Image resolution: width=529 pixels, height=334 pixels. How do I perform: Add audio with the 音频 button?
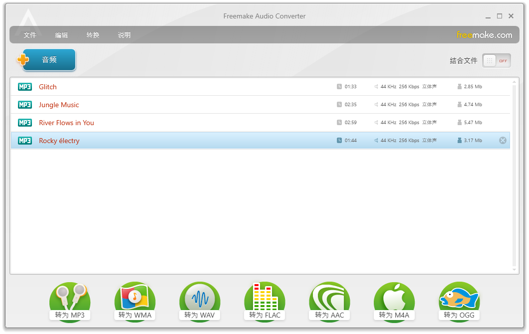[49, 60]
